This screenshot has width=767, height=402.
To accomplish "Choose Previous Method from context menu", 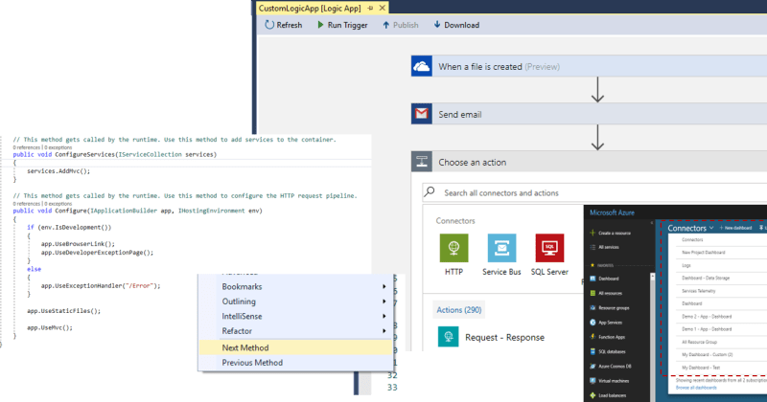I will pyautogui.click(x=252, y=363).
